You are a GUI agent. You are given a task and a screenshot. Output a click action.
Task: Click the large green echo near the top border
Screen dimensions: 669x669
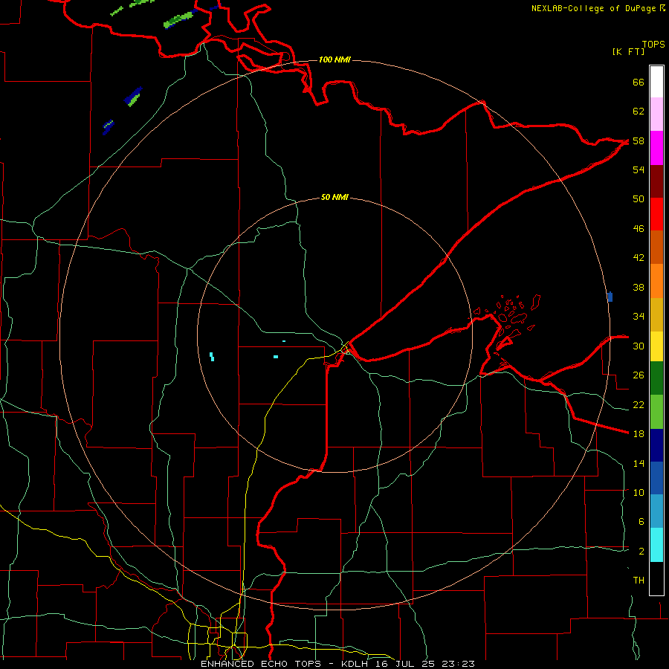(178, 19)
